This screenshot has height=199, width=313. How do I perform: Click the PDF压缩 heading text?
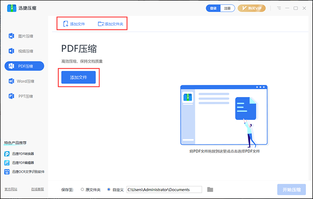(79, 49)
